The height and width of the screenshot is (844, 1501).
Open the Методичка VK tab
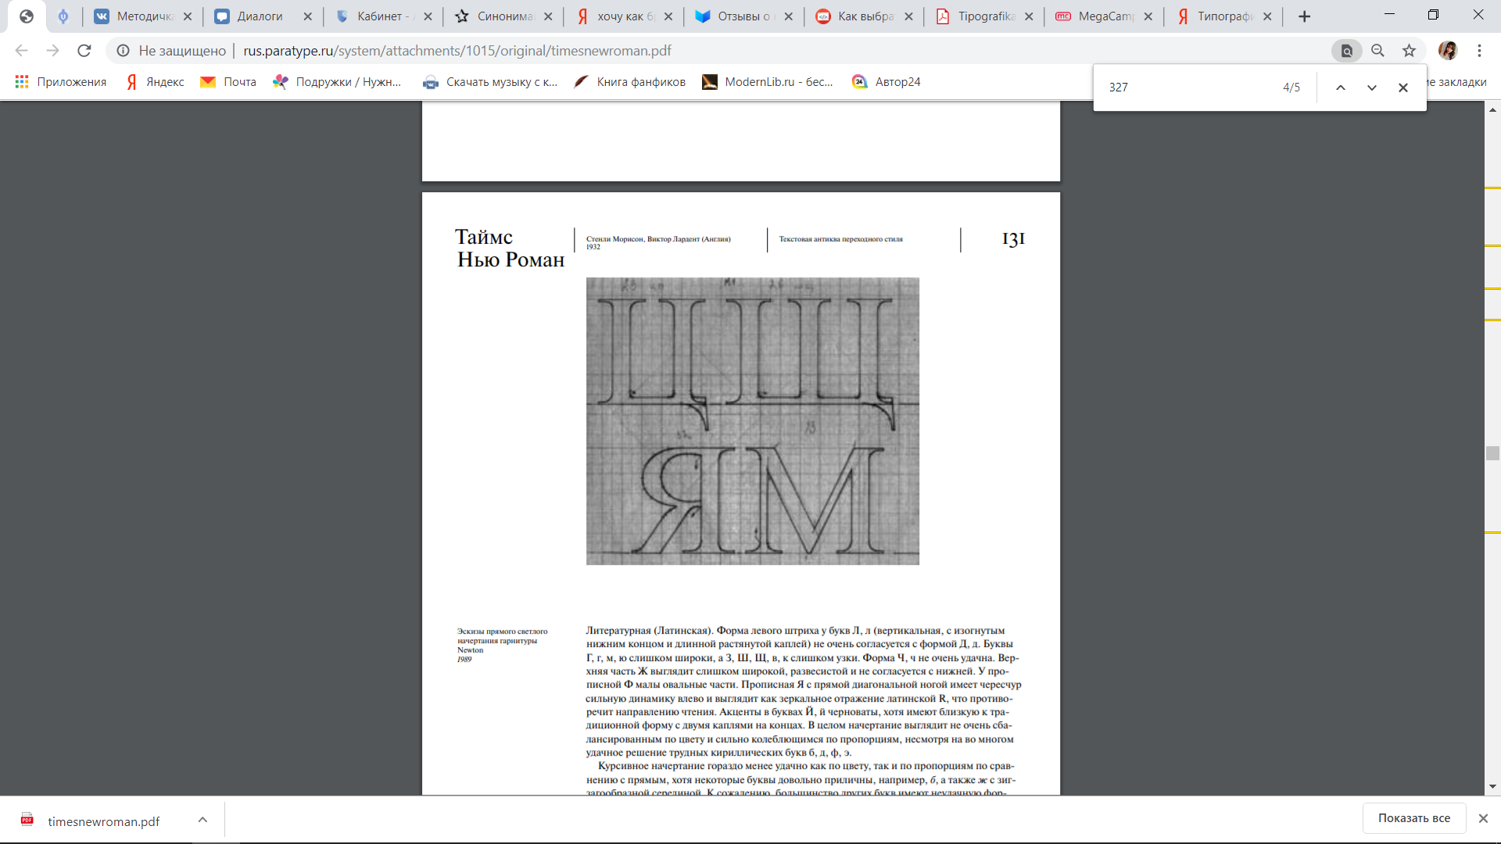(x=134, y=16)
